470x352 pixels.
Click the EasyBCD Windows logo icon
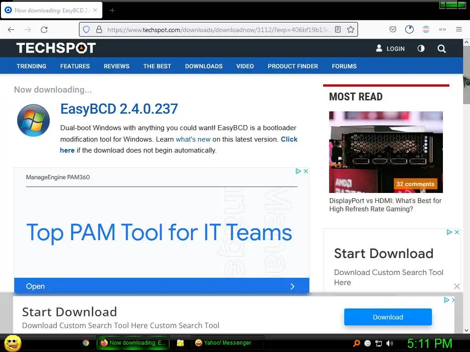33,121
